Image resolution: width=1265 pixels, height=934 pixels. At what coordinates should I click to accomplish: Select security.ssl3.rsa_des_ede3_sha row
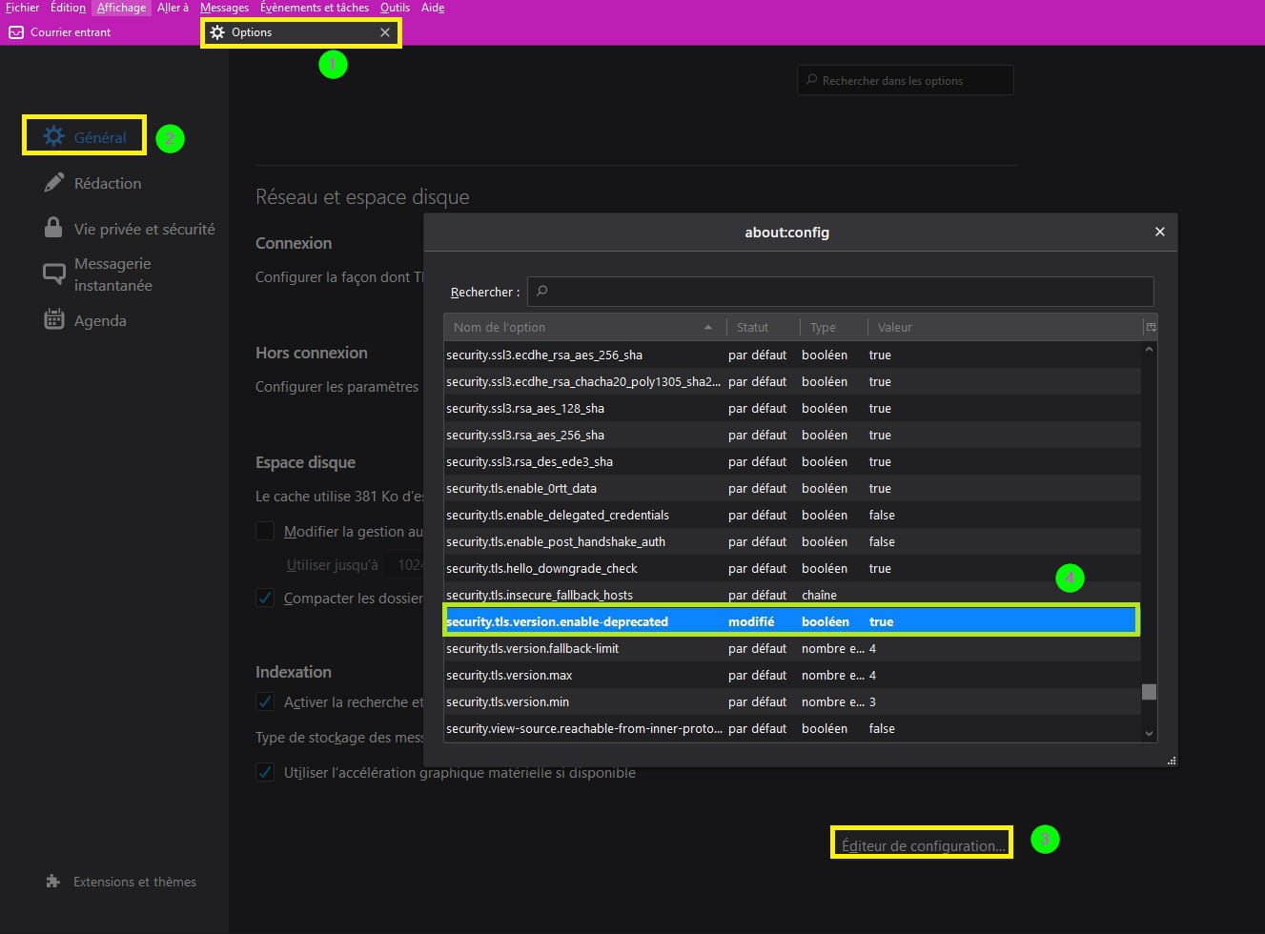tap(792, 461)
